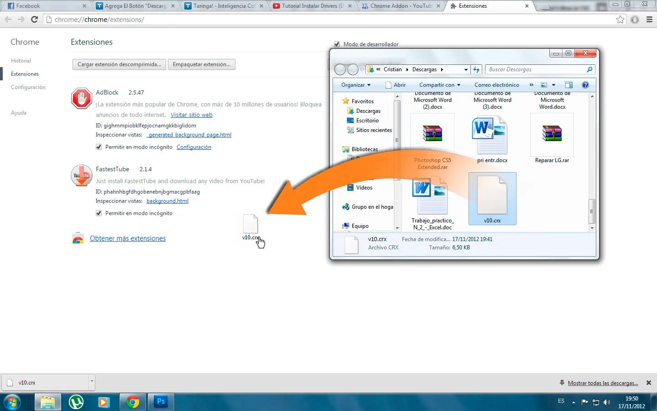Open the Chrome hamburger menu
The image size is (657, 411).
pos(649,20)
